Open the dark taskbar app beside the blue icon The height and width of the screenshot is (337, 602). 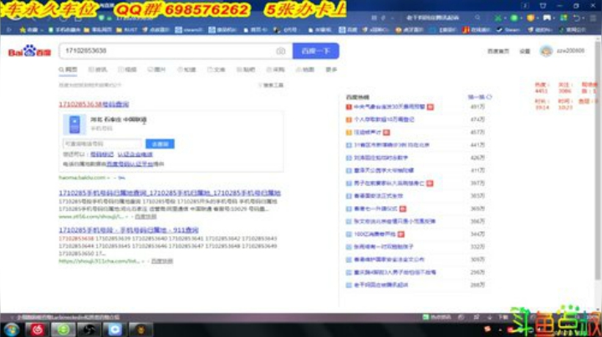pos(140,329)
